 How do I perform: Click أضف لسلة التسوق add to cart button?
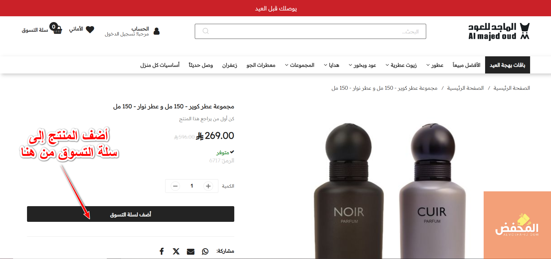(131, 214)
